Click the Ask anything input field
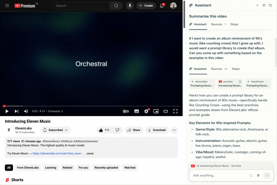 (219, 176)
